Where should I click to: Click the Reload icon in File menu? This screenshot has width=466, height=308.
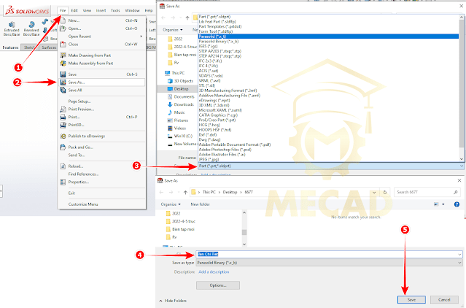(63, 166)
